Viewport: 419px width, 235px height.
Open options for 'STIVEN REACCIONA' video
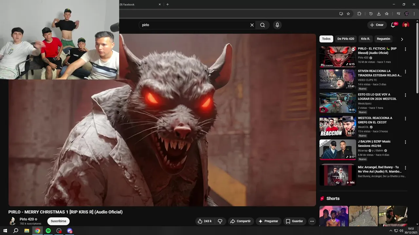coord(405,72)
